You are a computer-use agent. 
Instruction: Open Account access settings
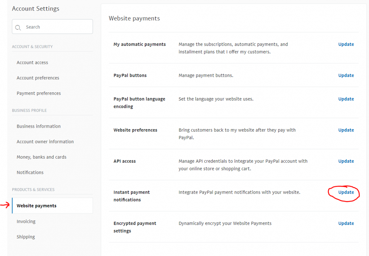click(32, 63)
